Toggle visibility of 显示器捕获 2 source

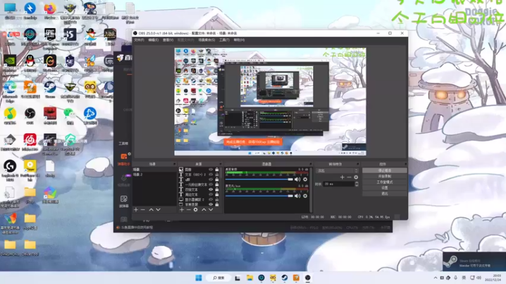[211, 199]
